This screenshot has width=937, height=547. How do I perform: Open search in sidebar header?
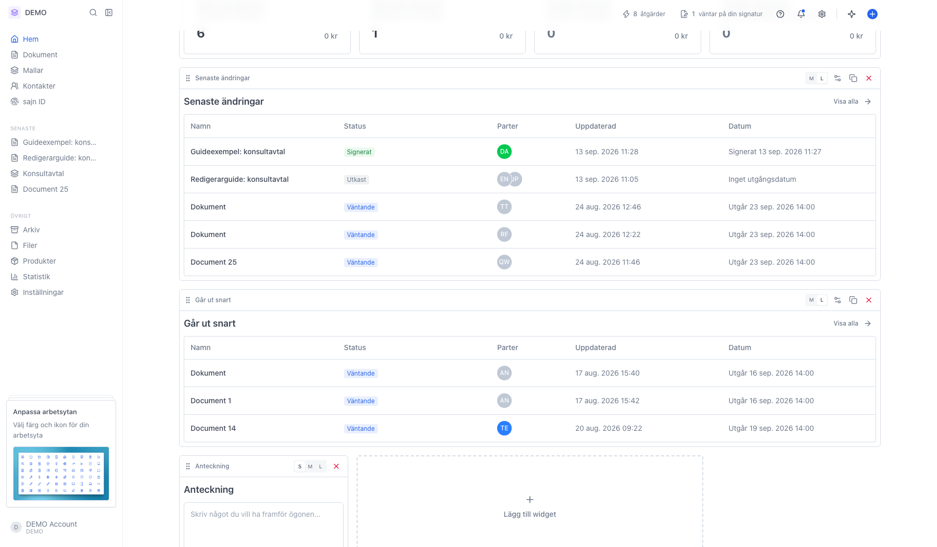click(x=93, y=13)
